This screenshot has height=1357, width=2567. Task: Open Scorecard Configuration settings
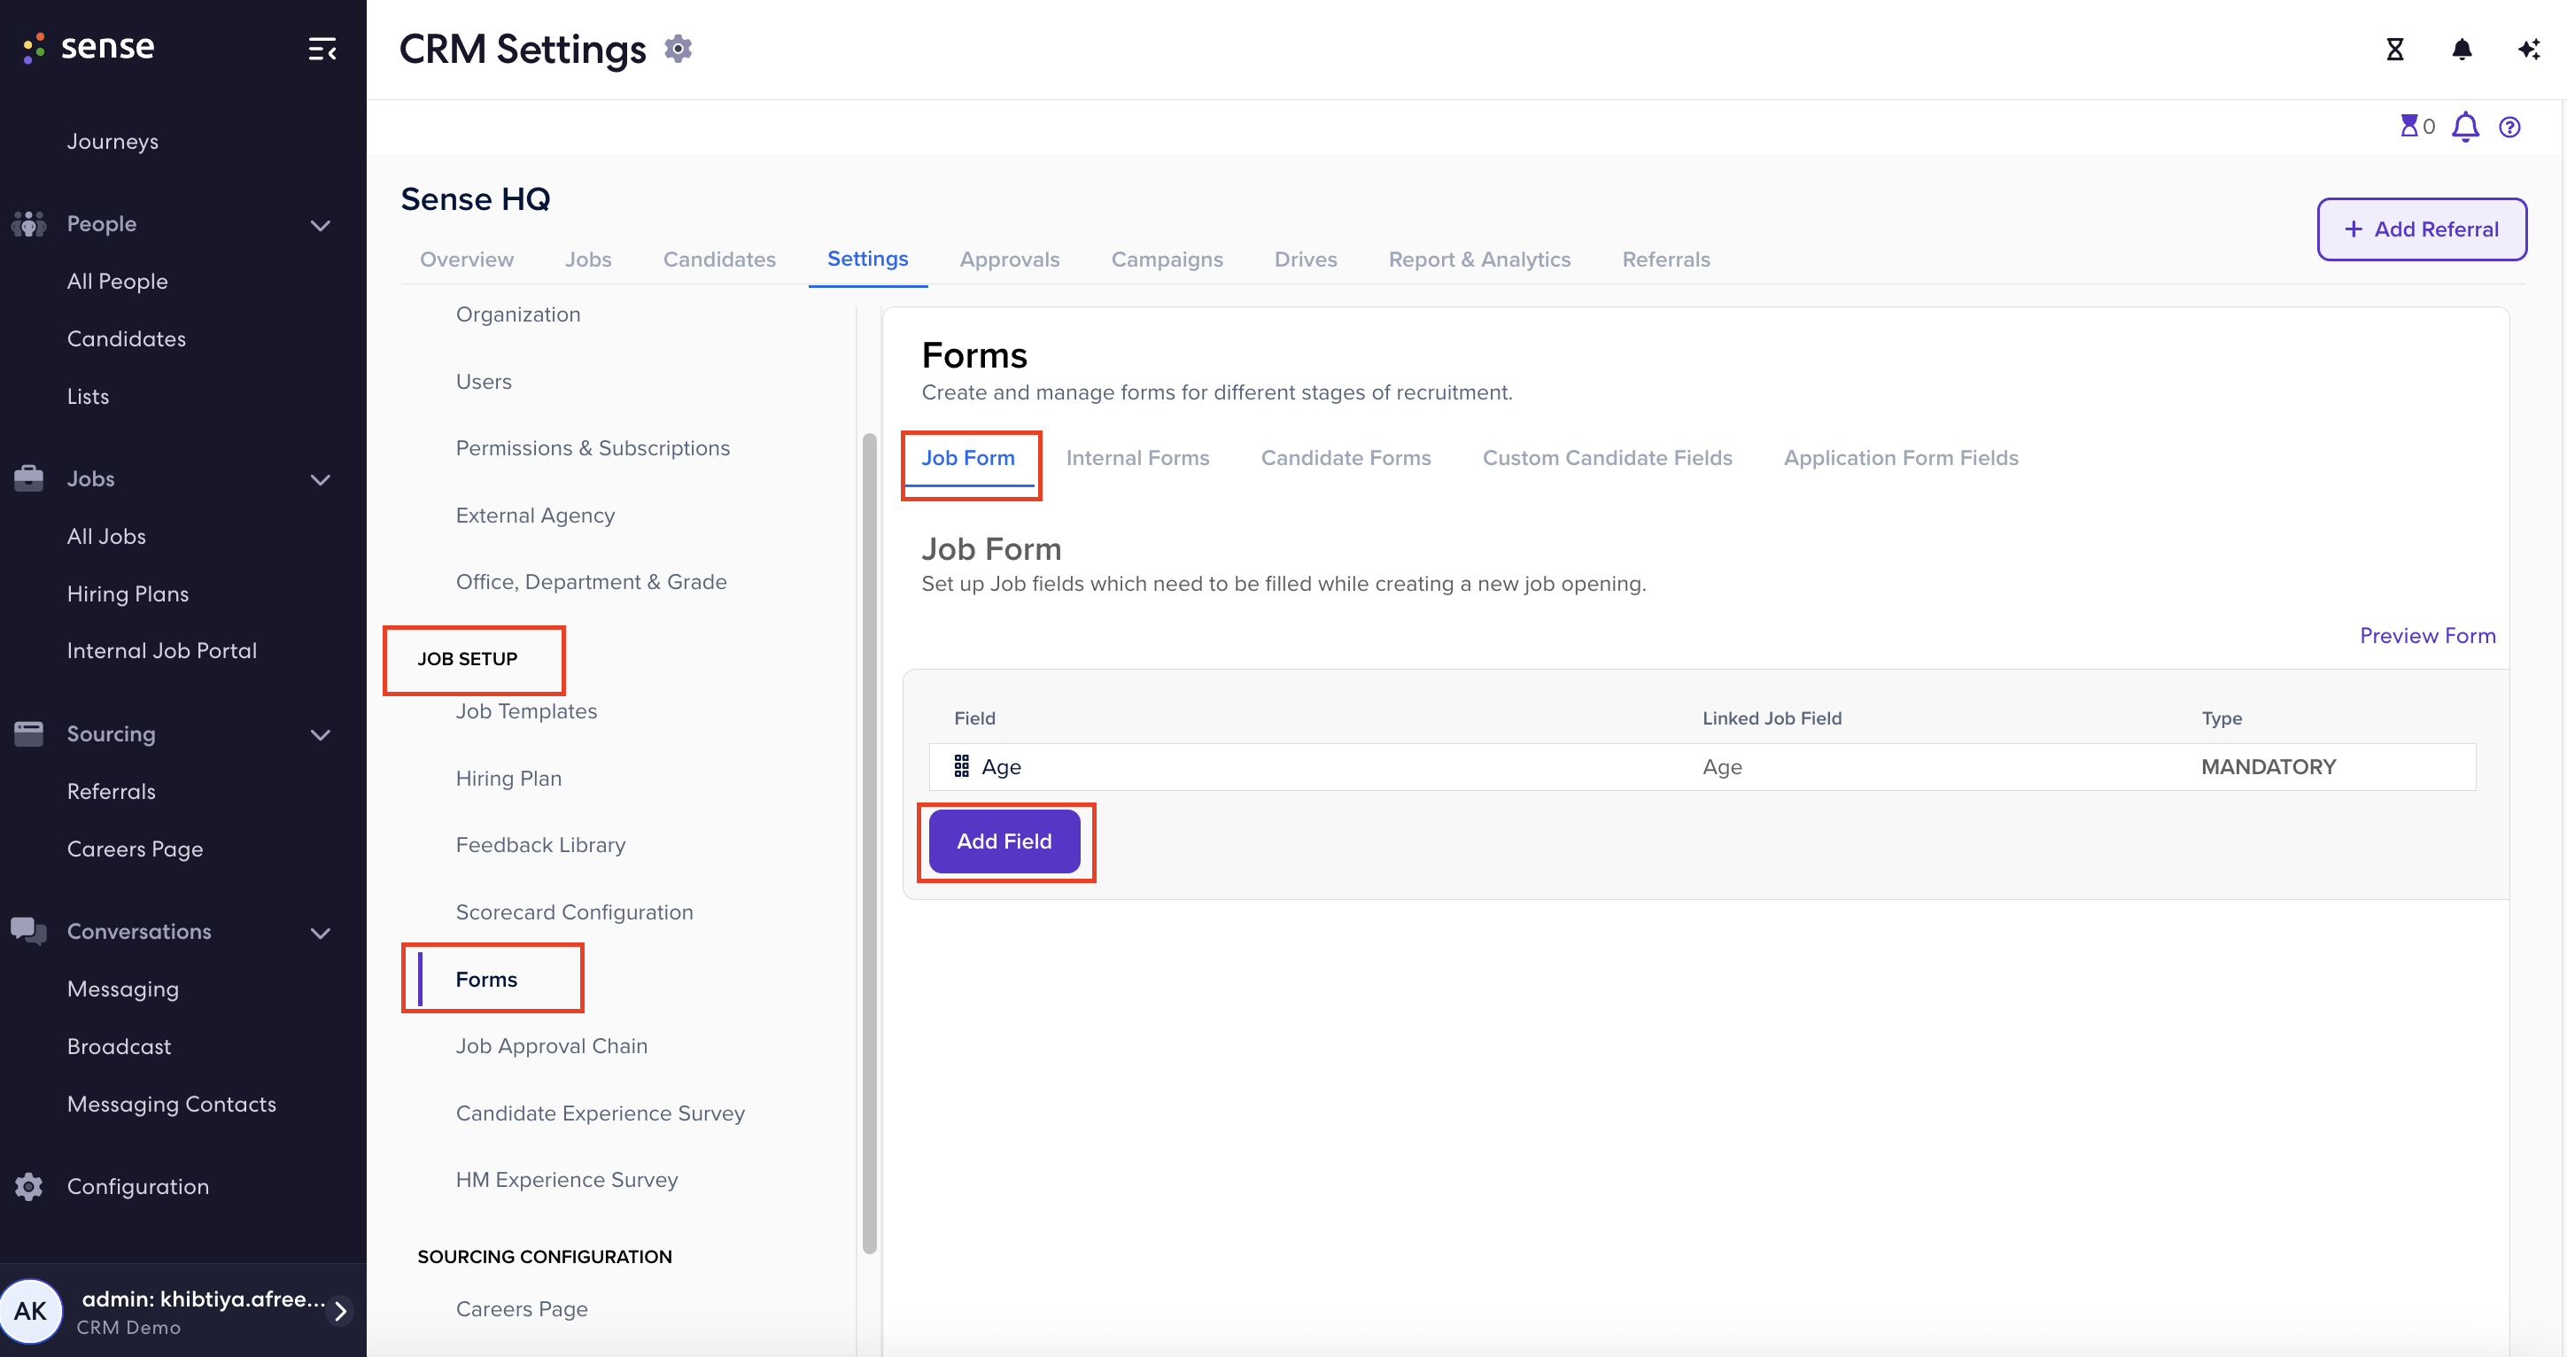(574, 911)
